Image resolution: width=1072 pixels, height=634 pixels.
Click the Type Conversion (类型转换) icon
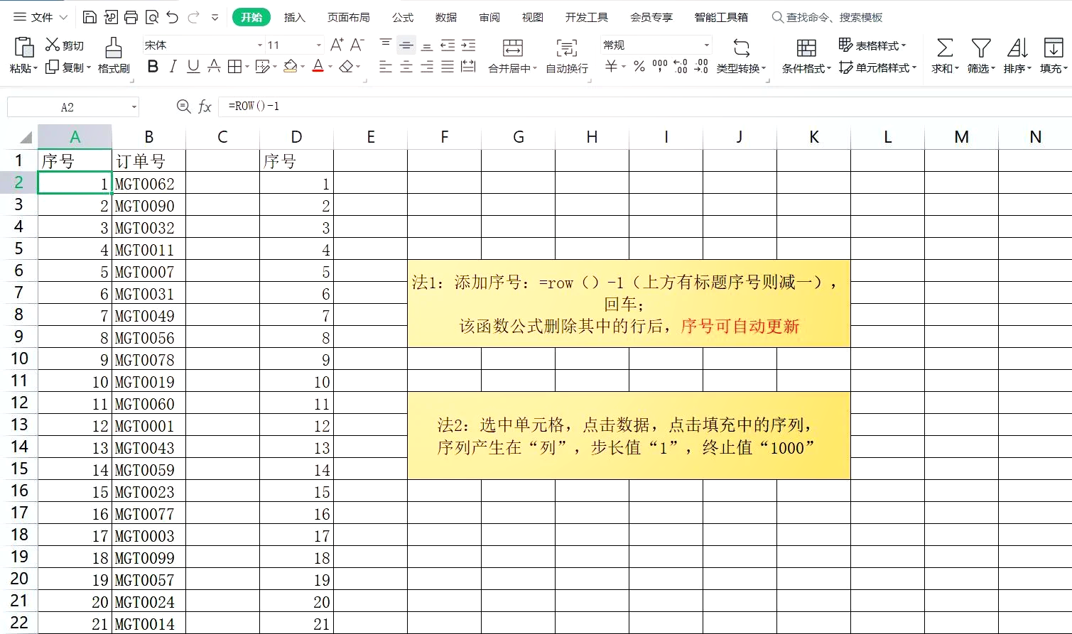(x=742, y=48)
